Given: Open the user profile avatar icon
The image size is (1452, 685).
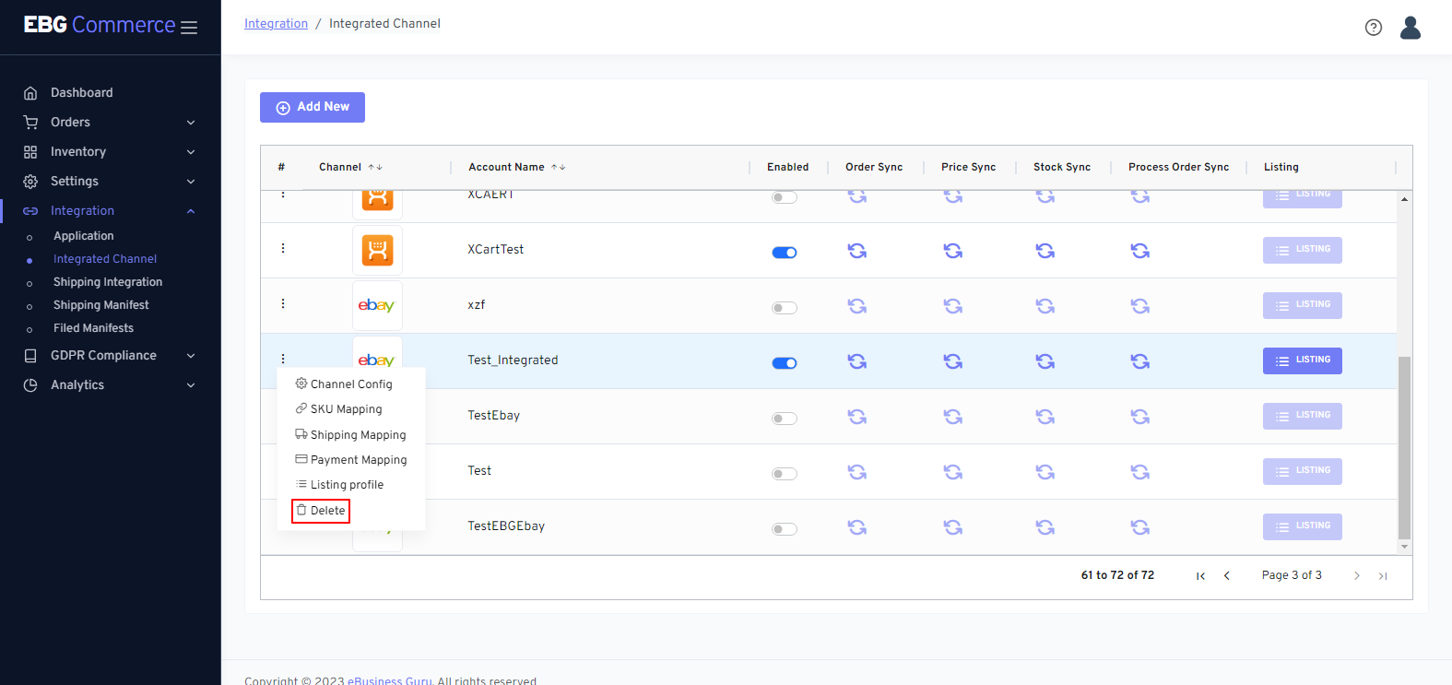Looking at the screenshot, I should click(1410, 28).
